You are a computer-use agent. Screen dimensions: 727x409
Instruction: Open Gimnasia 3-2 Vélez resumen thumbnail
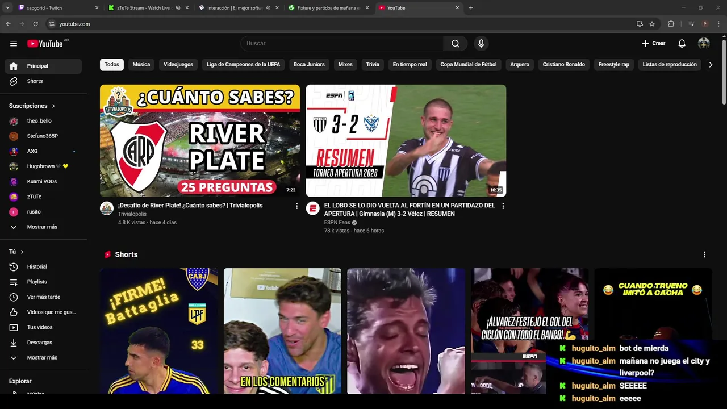[406, 141]
